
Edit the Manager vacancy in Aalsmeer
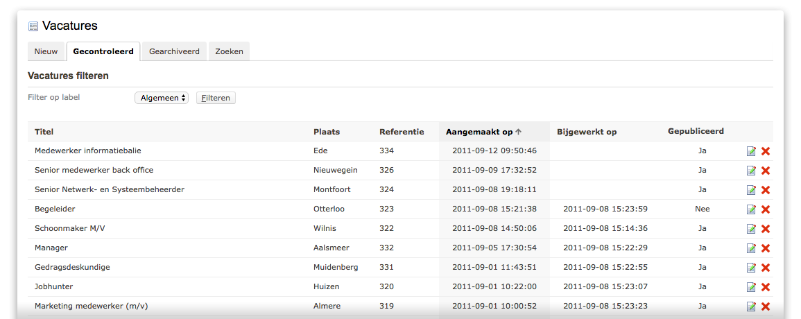(x=751, y=248)
